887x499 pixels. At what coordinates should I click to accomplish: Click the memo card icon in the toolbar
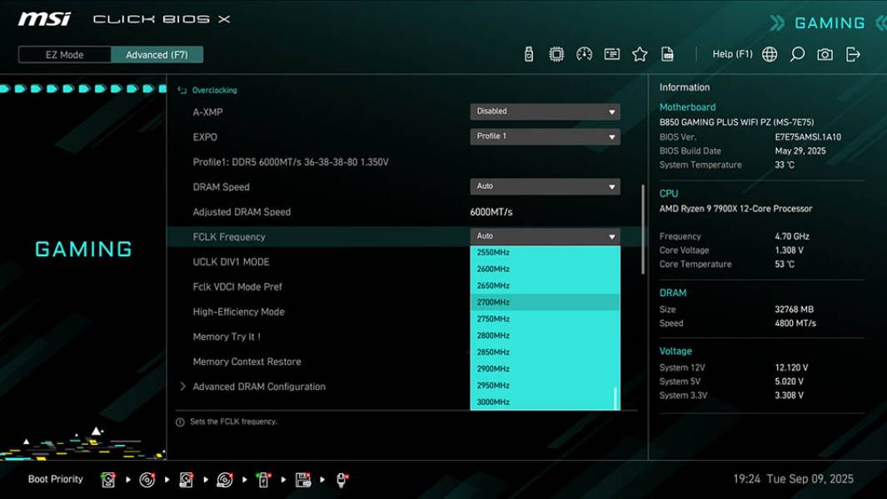[x=612, y=53]
